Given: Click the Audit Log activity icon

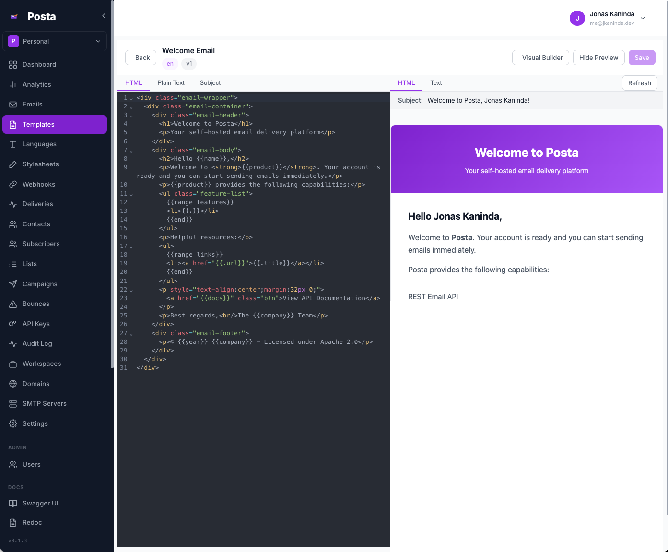Looking at the screenshot, I should (x=13, y=344).
